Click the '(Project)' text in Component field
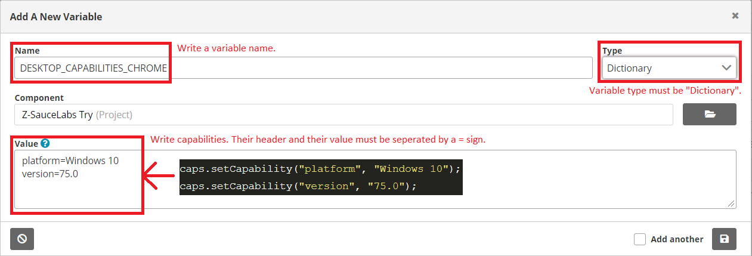This screenshot has height=256, width=752. (114, 115)
